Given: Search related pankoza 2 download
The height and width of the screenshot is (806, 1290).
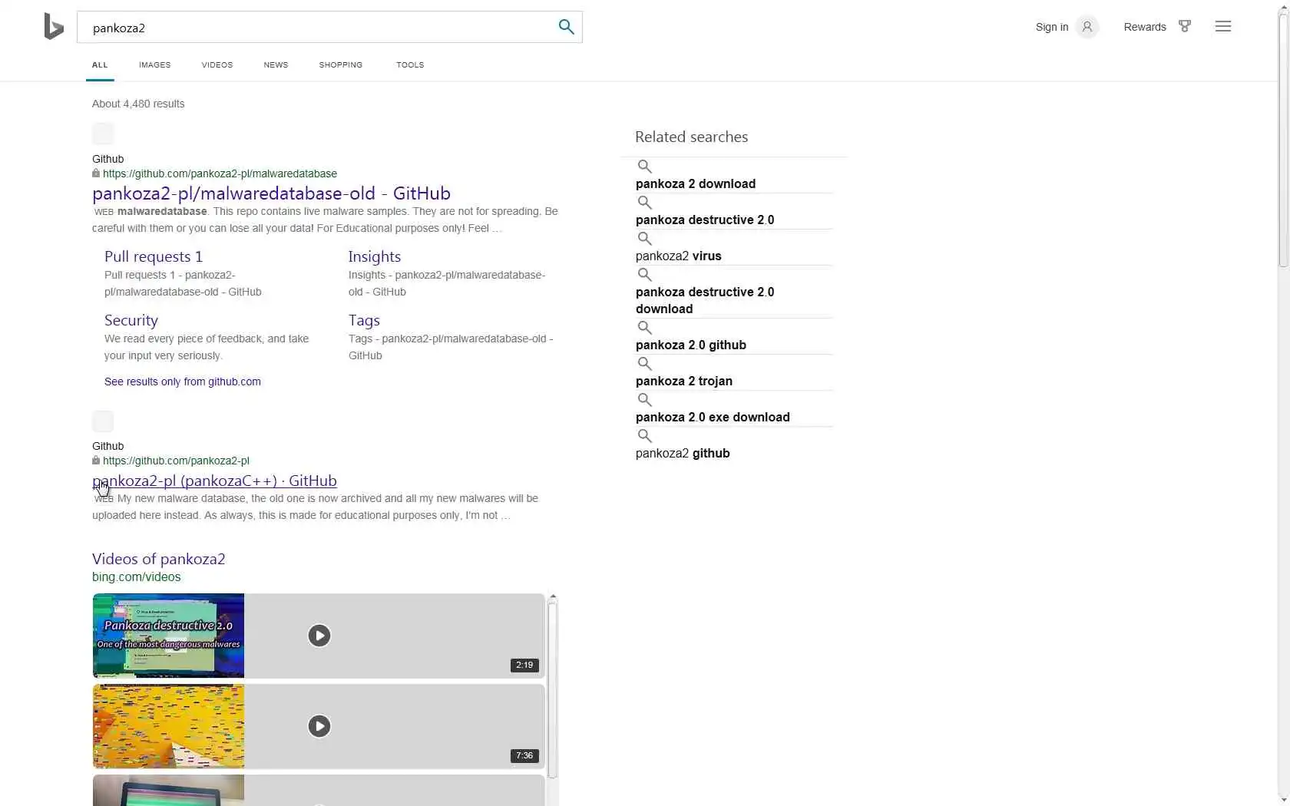Looking at the screenshot, I should click(695, 183).
